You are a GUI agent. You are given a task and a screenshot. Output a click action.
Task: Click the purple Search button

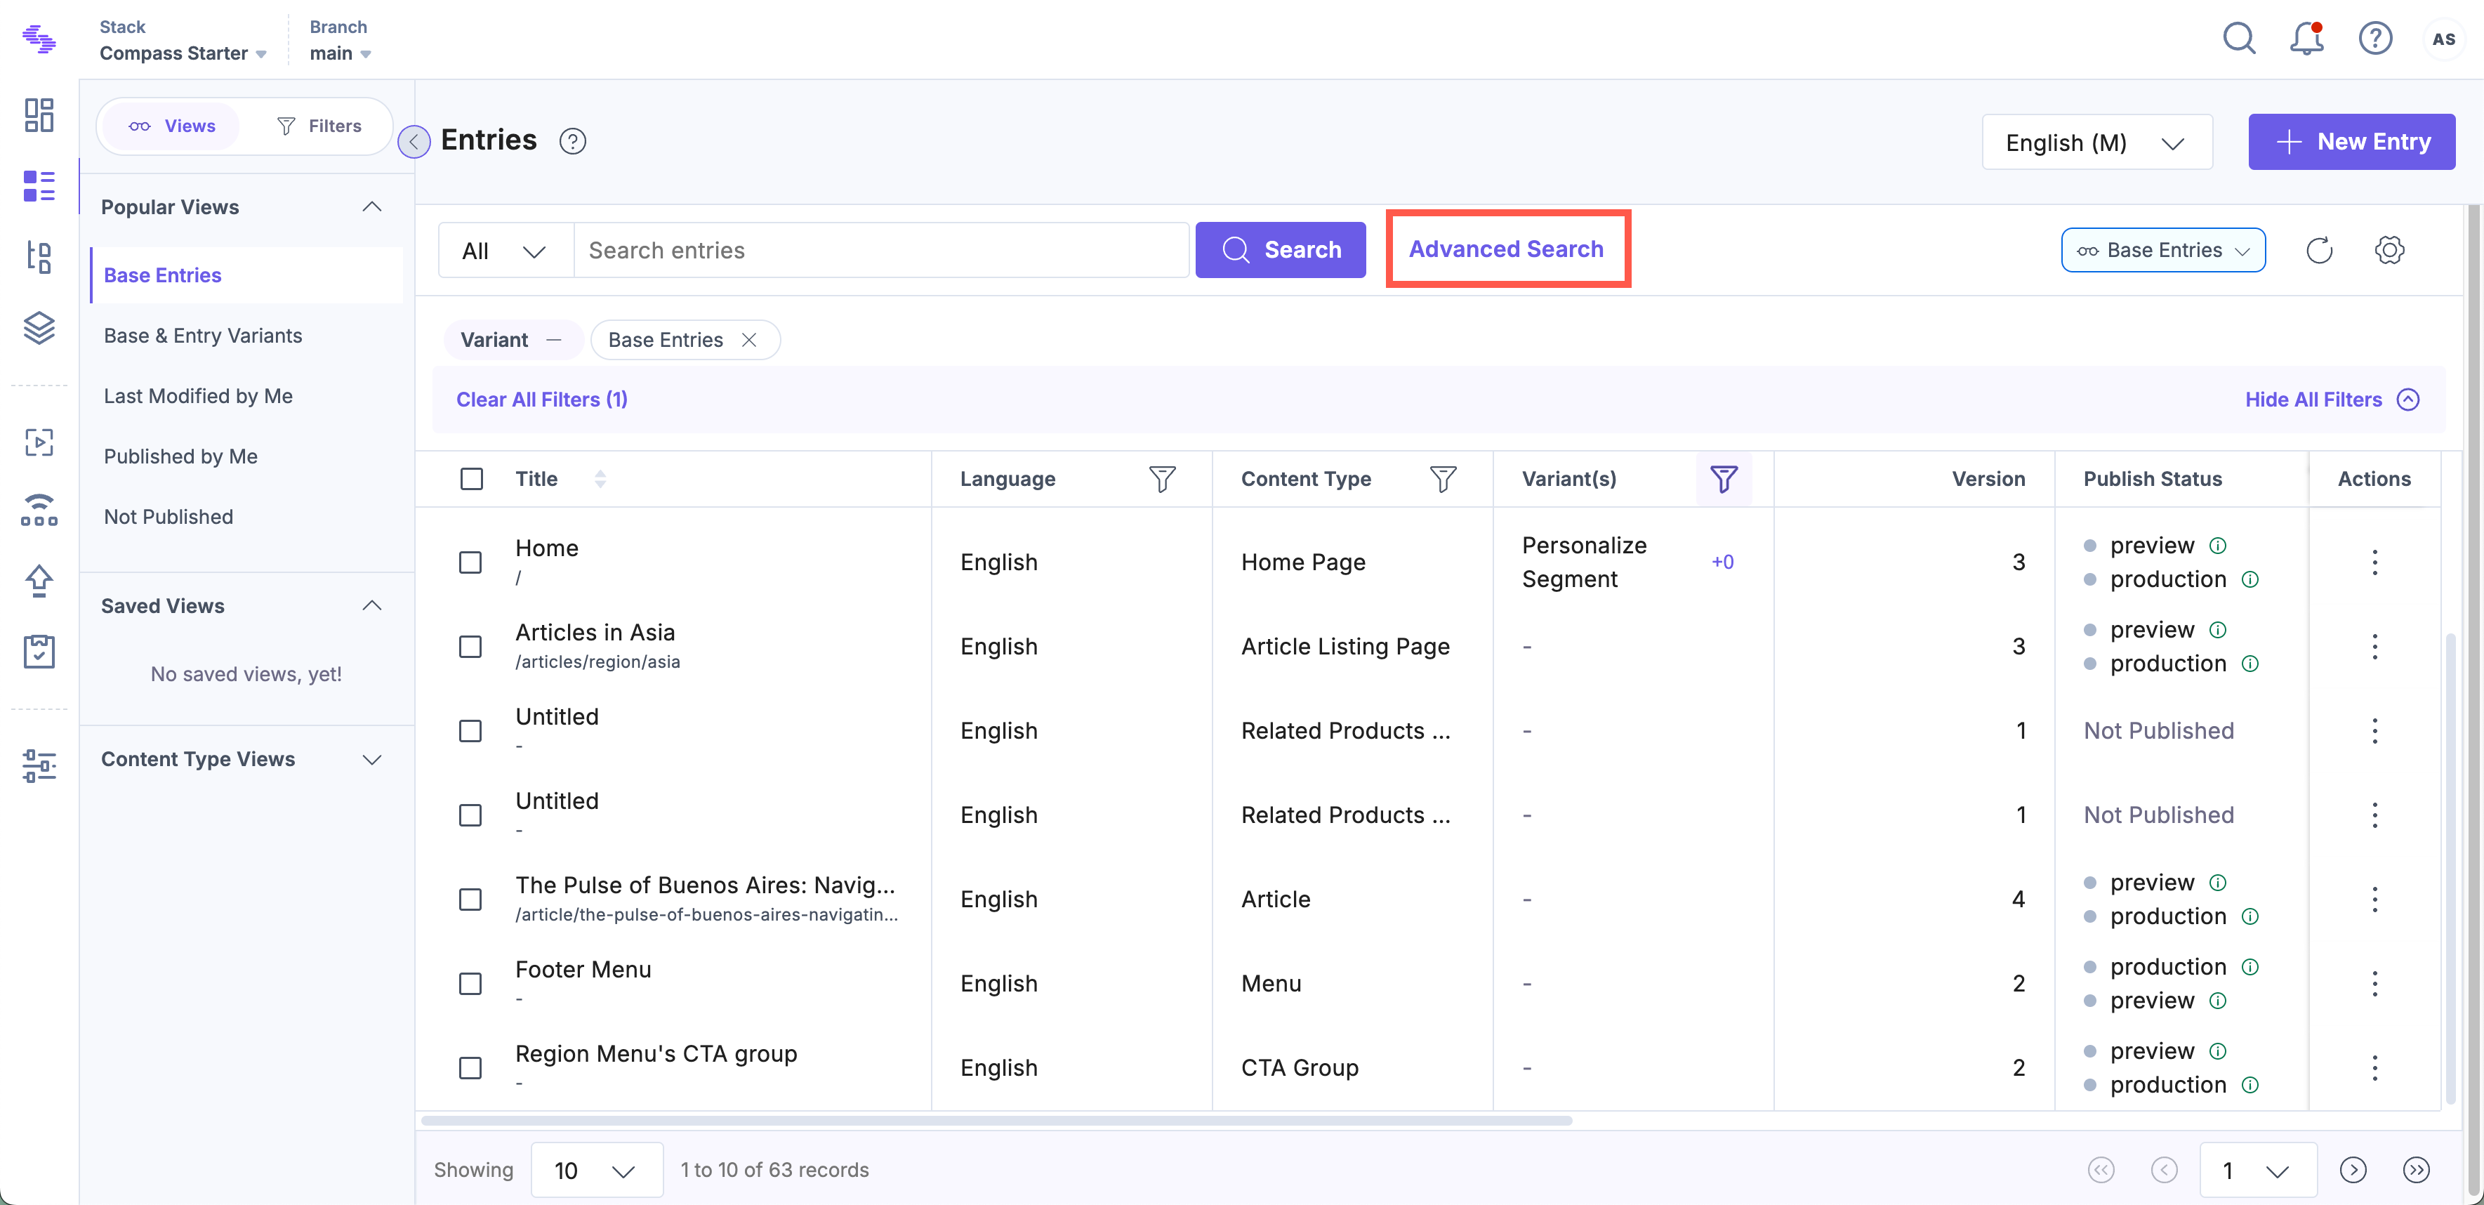coord(1281,250)
